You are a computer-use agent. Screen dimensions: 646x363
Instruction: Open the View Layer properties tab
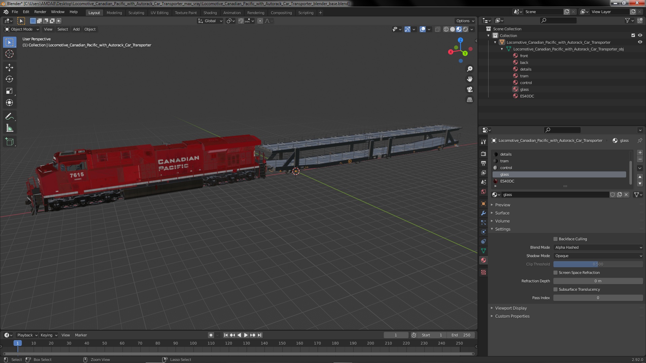[483, 173]
